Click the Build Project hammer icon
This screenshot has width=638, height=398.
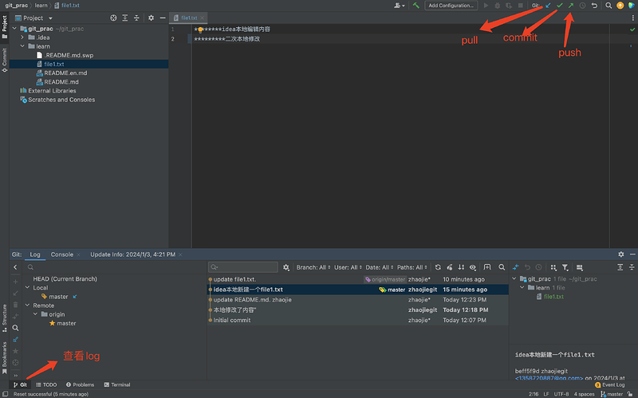click(x=415, y=6)
